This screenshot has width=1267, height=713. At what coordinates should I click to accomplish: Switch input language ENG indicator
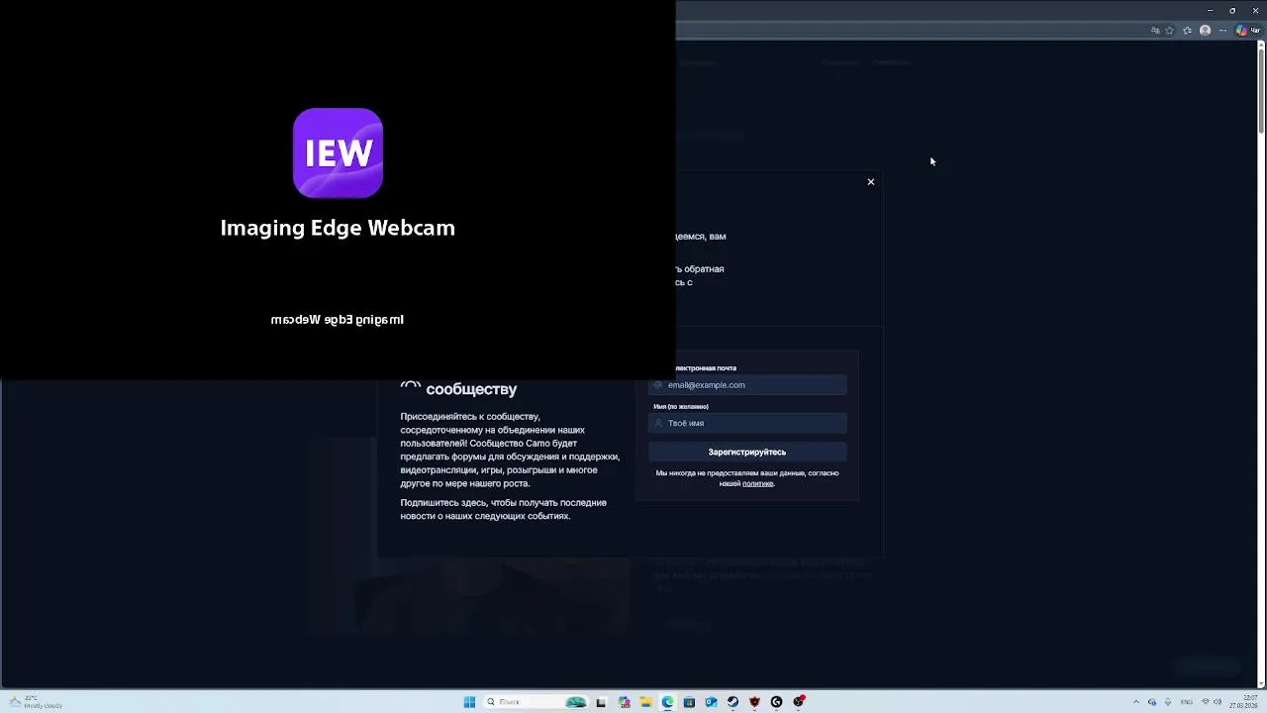point(1187,702)
